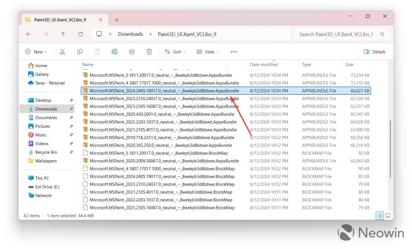Expand chevron before Paint3D_UI.Xaml_VCLibs_9 in address bar
Viewport: 412px width, 249px height.
[x=151, y=34]
